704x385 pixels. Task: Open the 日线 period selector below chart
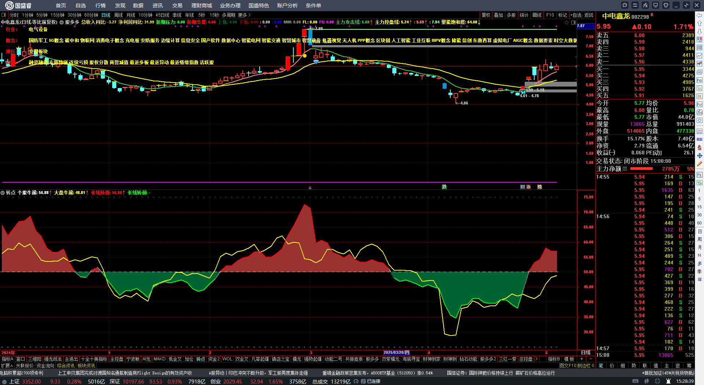click(586, 352)
